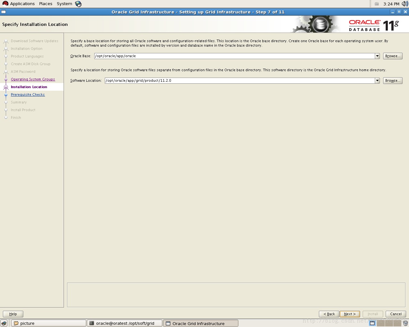Jump to Prerequisite Checks step
This screenshot has width=409, height=327.
click(28, 95)
